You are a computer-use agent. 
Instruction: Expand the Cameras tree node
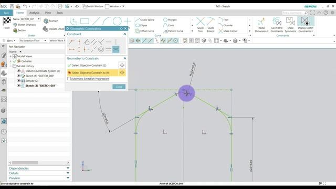coord(10,61)
